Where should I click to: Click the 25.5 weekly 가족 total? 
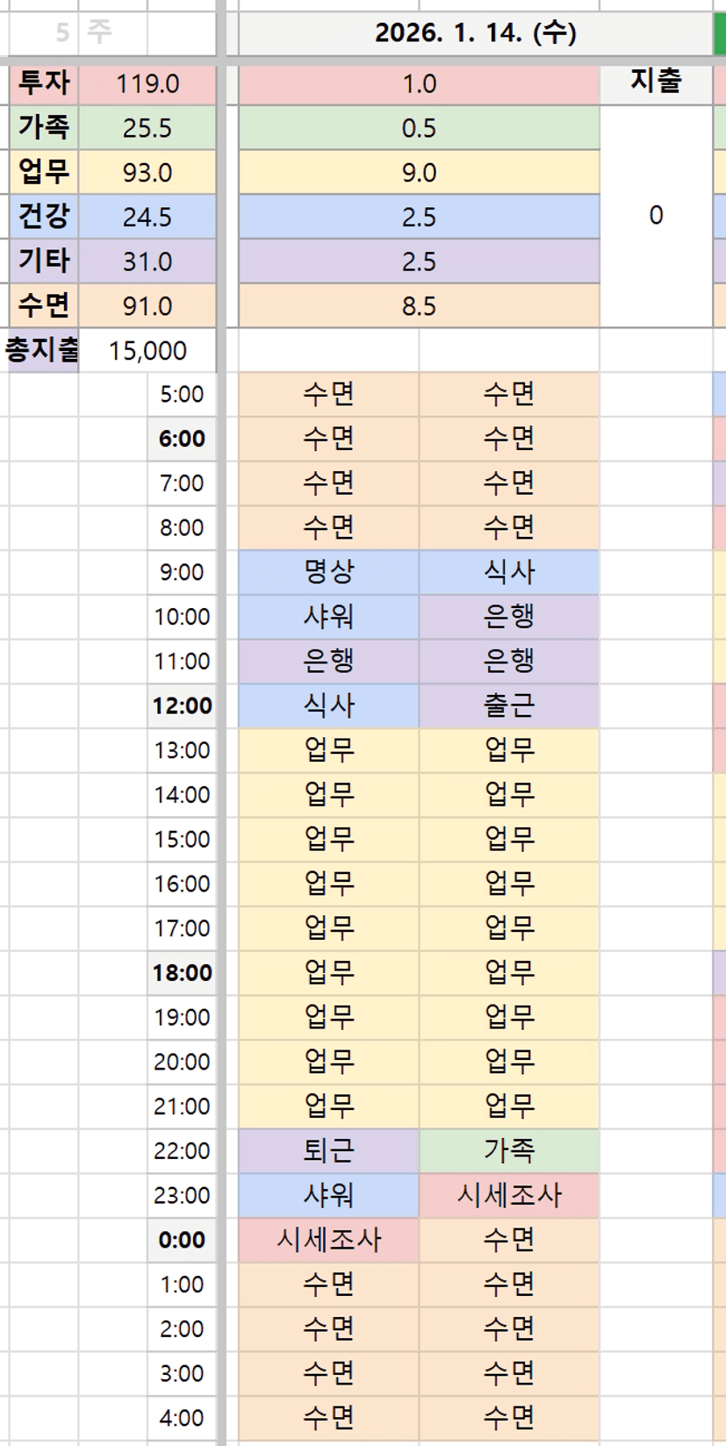(147, 128)
